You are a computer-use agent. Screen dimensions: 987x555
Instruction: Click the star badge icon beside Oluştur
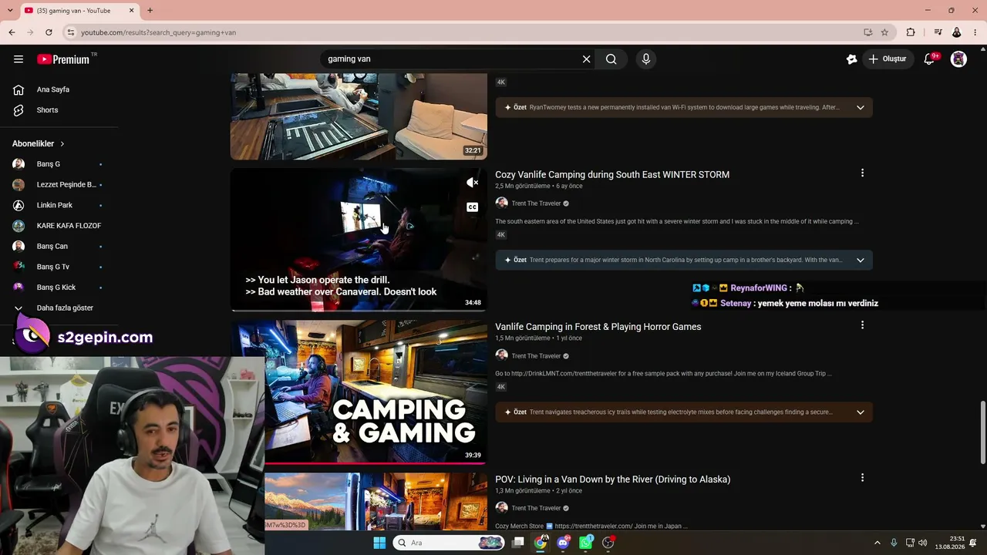click(851, 59)
